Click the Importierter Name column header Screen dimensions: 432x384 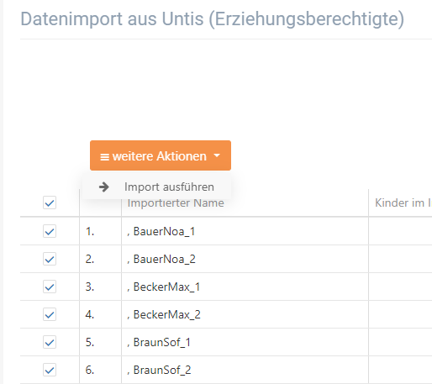pyautogui.click(x=176, y=203)
